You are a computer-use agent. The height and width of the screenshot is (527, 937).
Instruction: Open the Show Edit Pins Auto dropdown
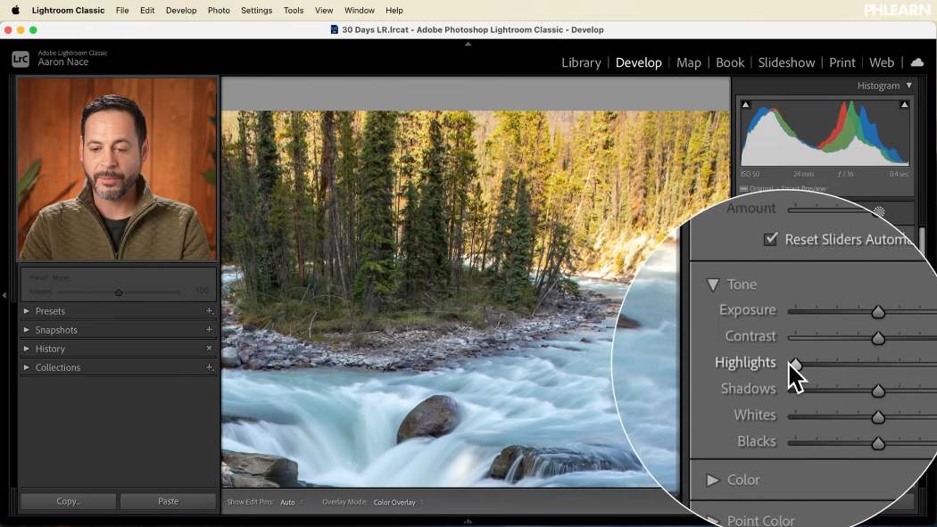[x=292, y=503]
